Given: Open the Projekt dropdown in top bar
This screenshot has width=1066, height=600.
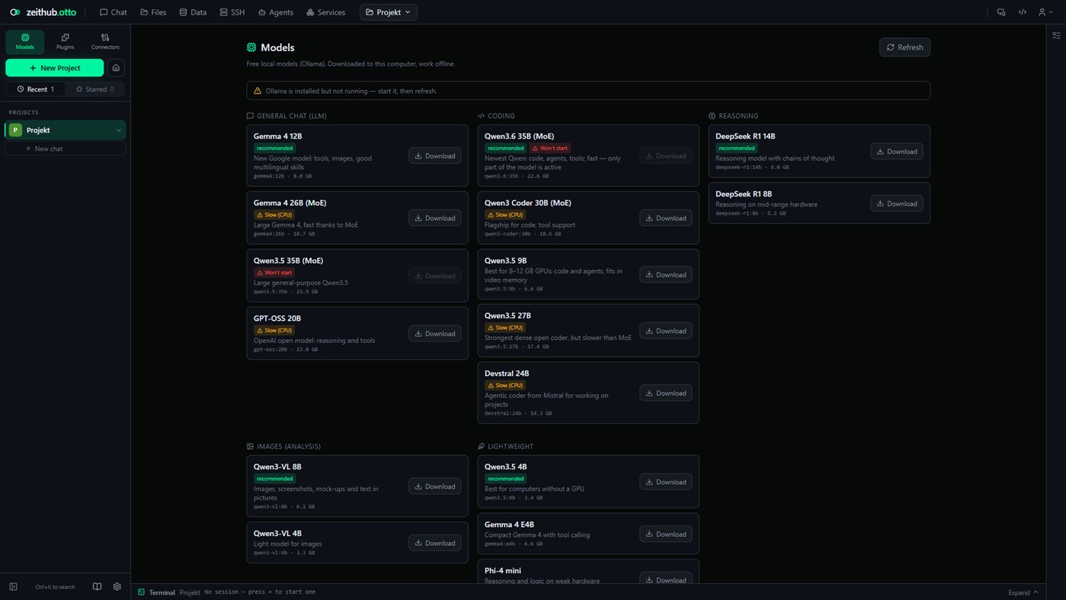Looking at the screenshot, I should [388, 12].
